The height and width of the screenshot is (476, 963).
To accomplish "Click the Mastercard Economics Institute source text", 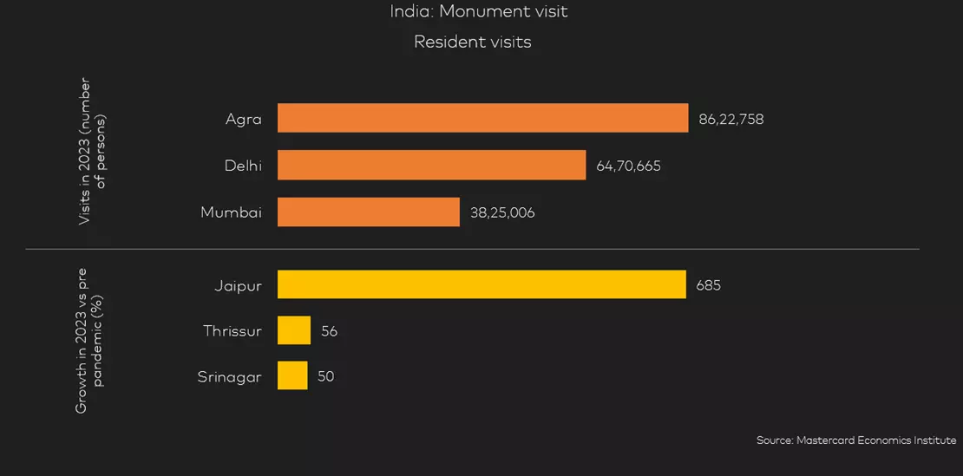I will pyautogui.click(x=856, y=440).
